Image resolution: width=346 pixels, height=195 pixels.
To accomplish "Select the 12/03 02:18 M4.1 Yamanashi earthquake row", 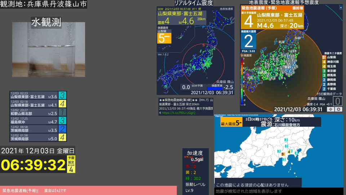I will 38,104.
